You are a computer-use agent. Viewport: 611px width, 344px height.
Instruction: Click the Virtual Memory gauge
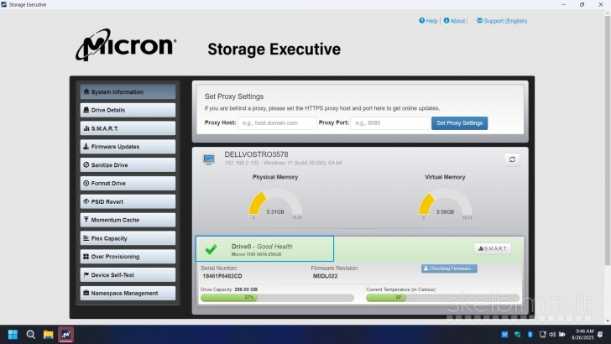coord(445,202)
